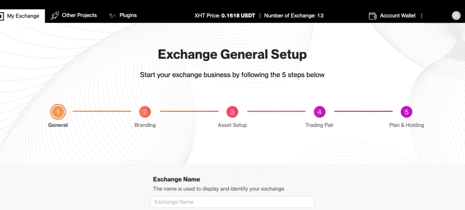465x210 pixels.
Task: Click the My Exchange square logo icon
Action: click(x=1, y=16)
